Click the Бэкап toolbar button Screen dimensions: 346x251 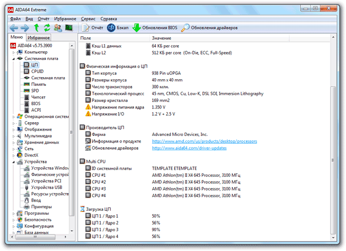point(117,28)
